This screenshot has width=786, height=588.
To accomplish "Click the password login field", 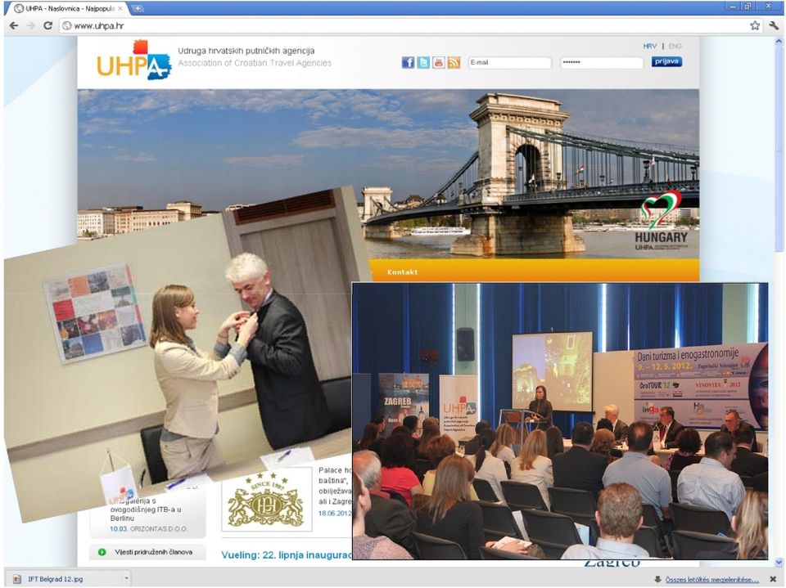I will [x=601, y=63].
